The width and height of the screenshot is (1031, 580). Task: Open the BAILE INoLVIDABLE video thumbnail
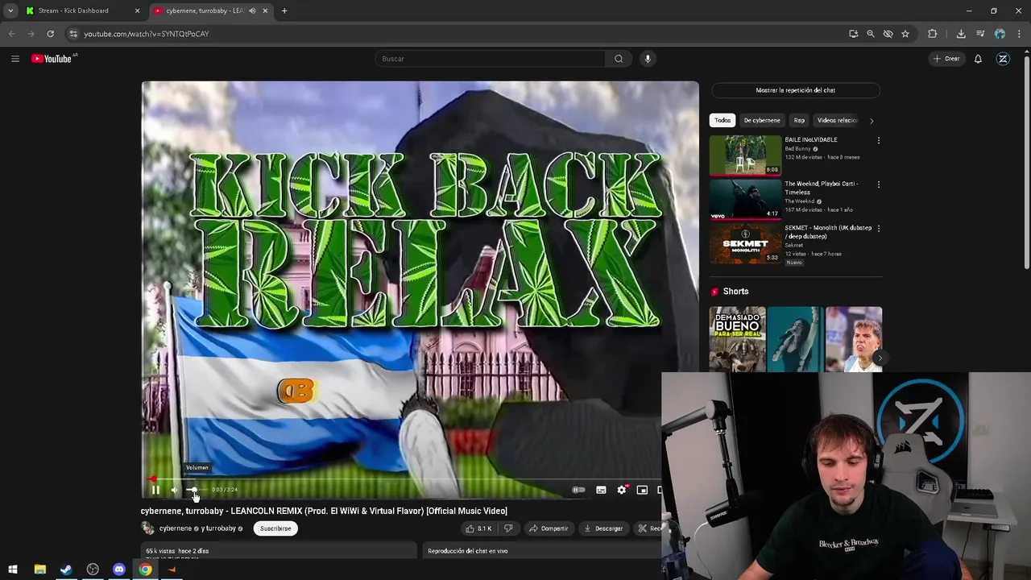[x=745, y=155]
